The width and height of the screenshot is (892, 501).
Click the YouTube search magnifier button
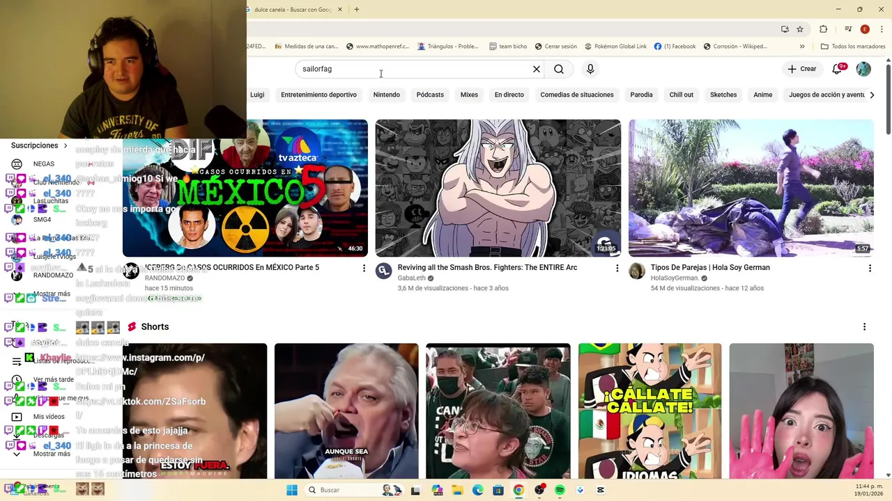point(559,69)
